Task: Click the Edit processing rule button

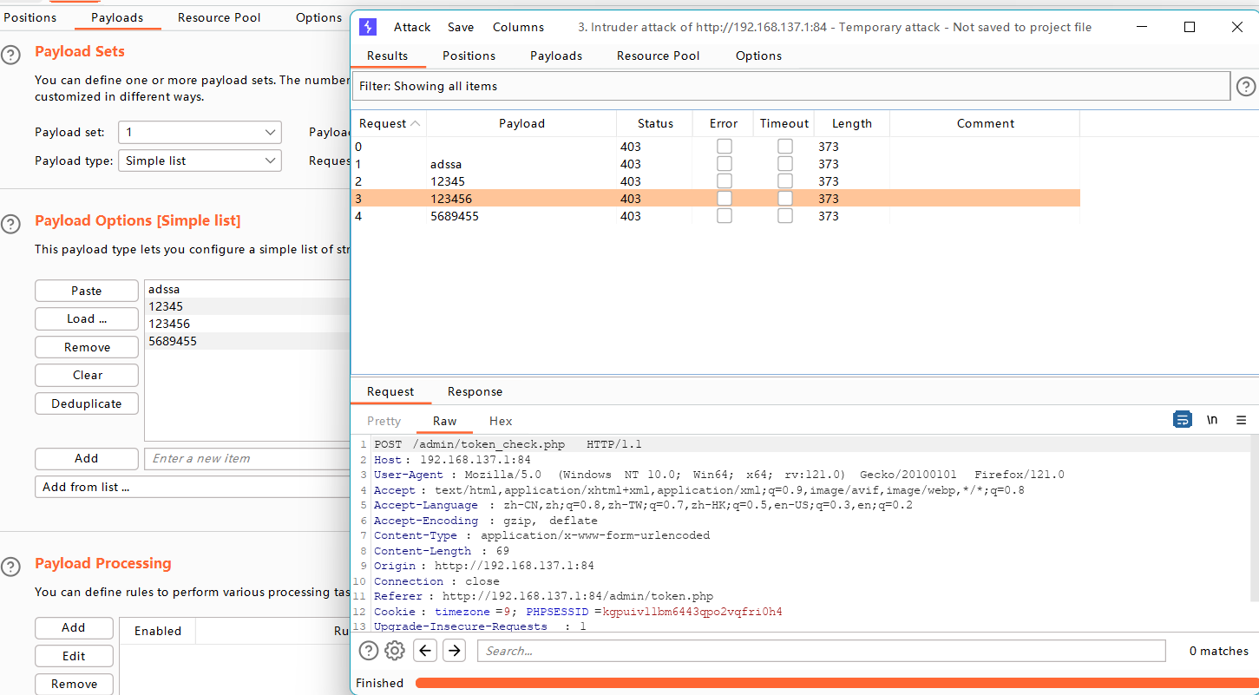Action: pos(74,656)
